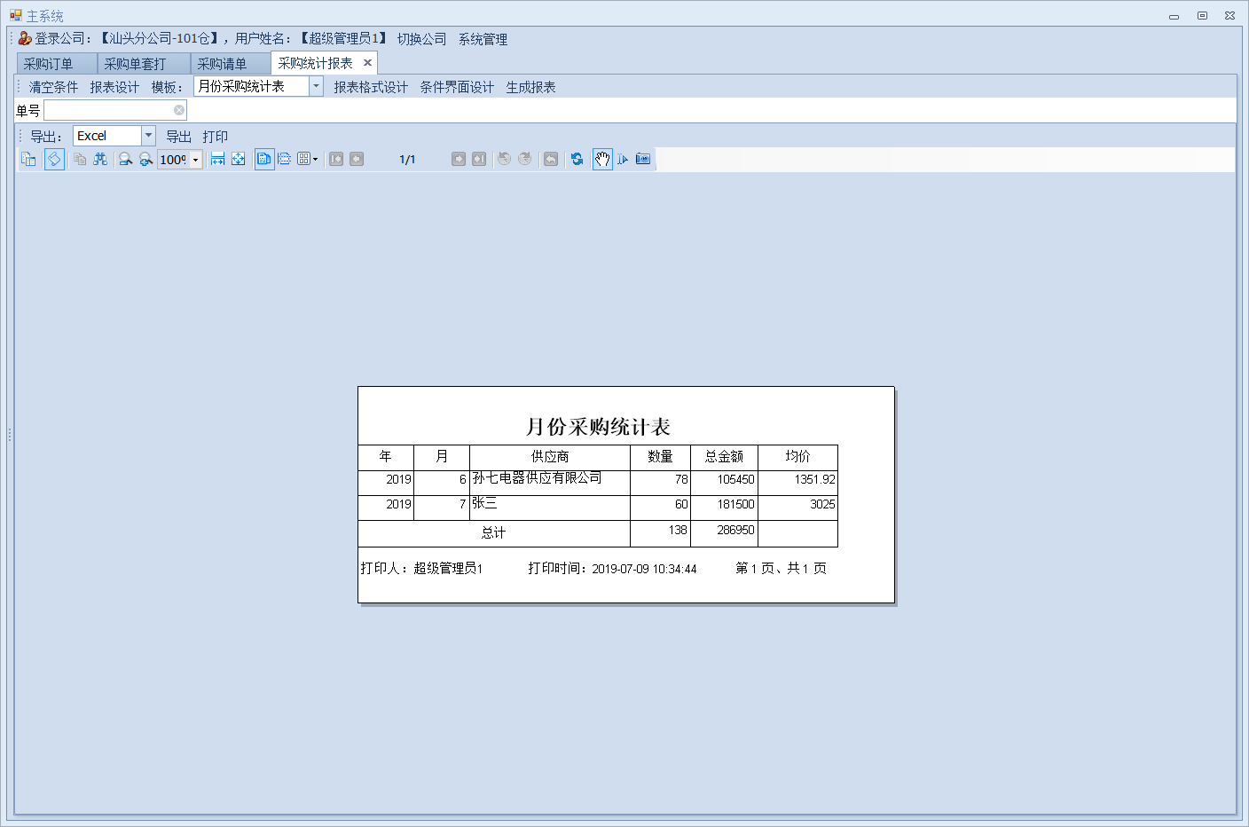The width and height of the screenshot is (1249, 827).
Task: Close the 采购统计报表 tab
Action: pos(367,63)
